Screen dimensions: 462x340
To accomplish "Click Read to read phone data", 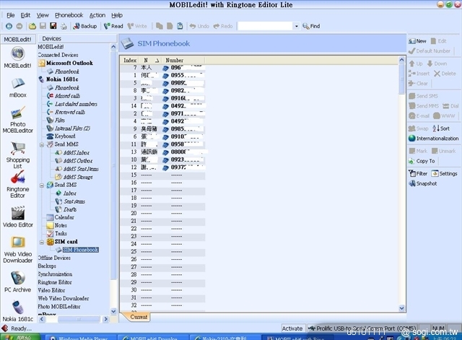I will [x=113, y=26].
